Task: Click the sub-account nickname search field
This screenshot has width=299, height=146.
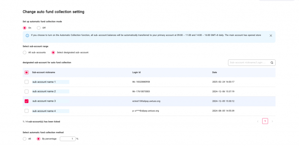Action: click(x=252, y=63)
